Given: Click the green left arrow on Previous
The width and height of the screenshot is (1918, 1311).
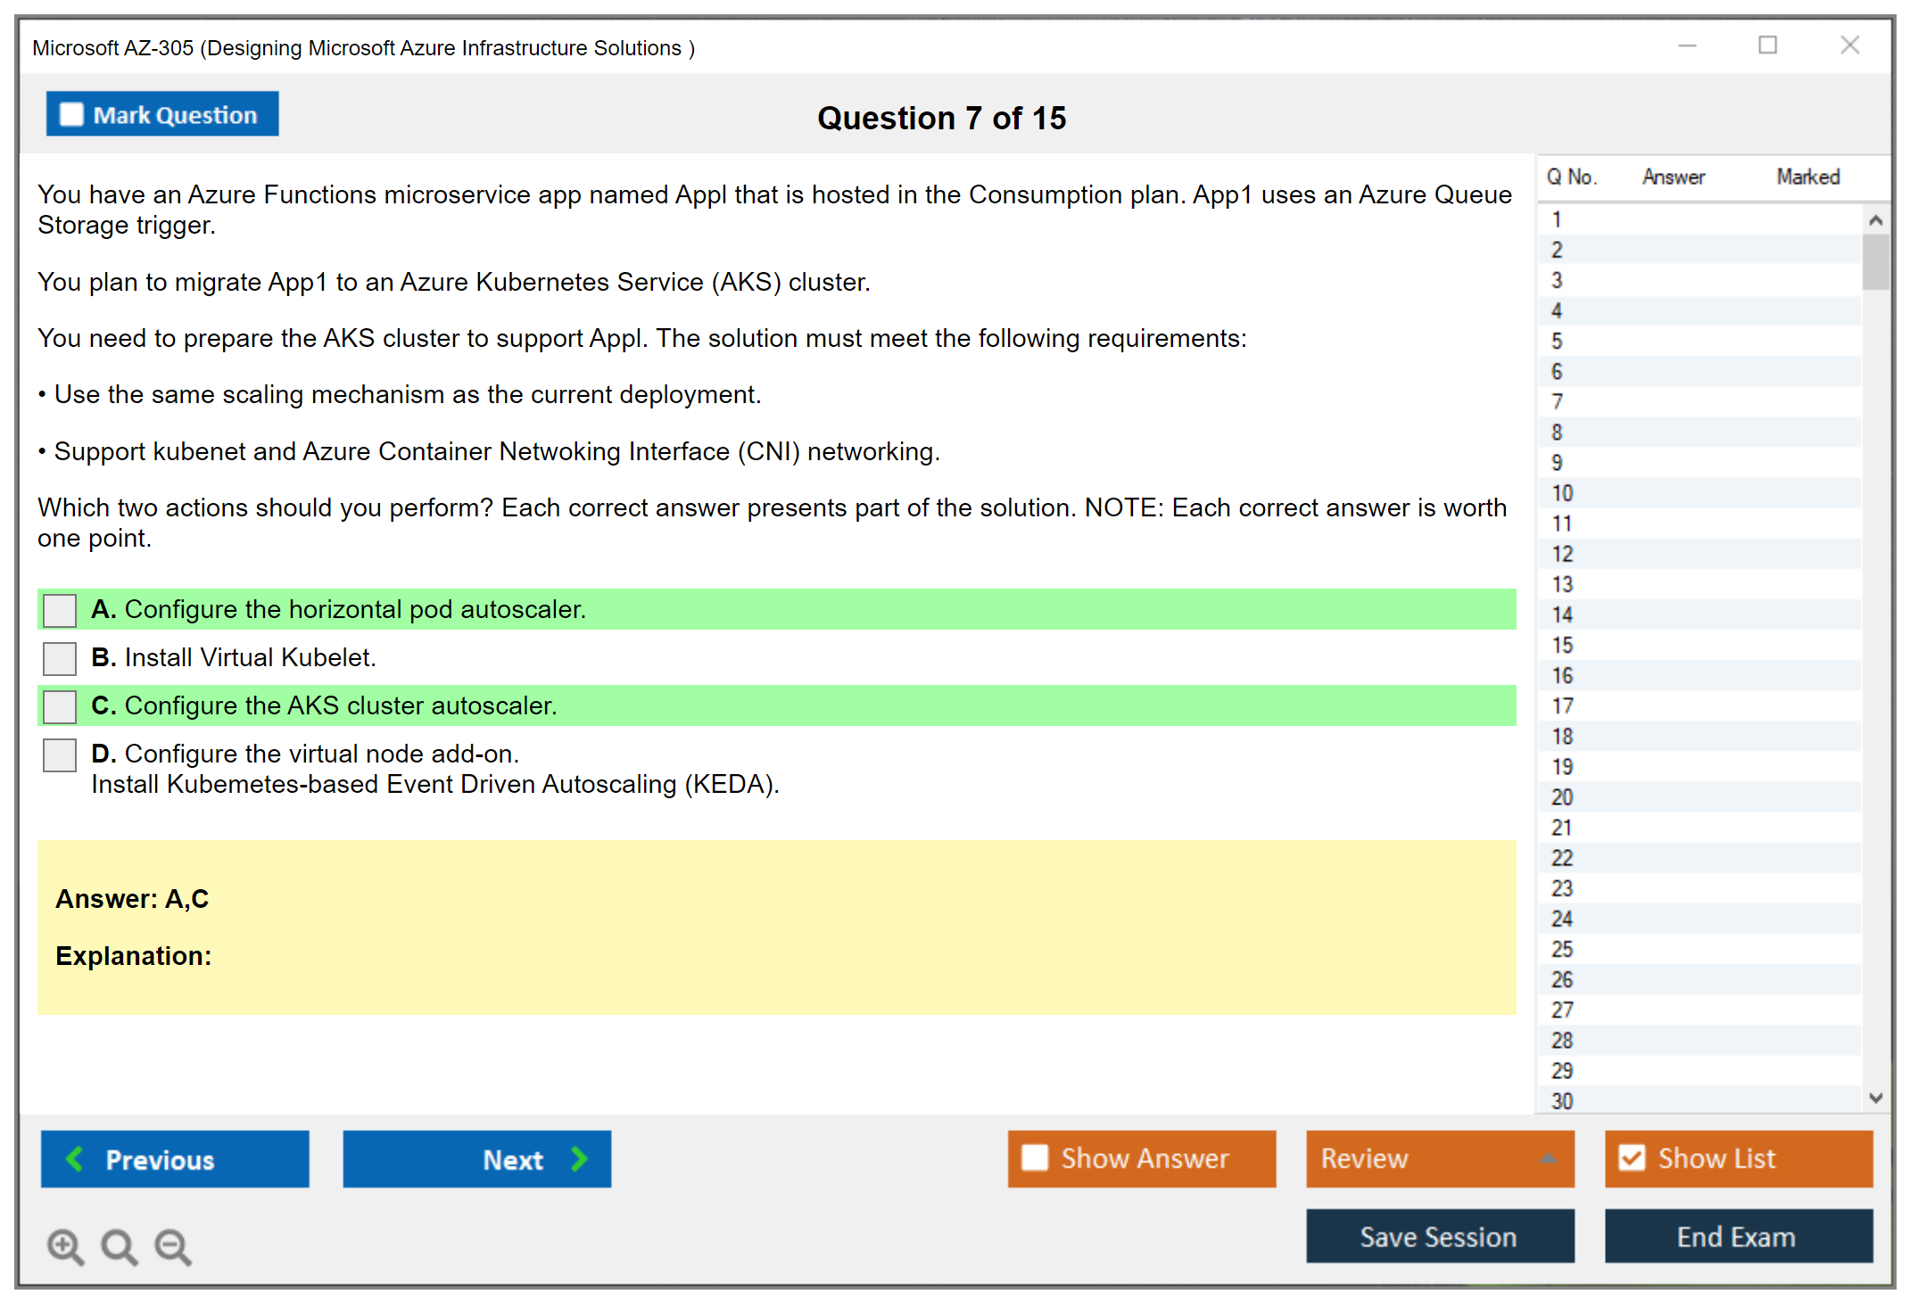Looking at the screenshot, I should click(75, 1158).
